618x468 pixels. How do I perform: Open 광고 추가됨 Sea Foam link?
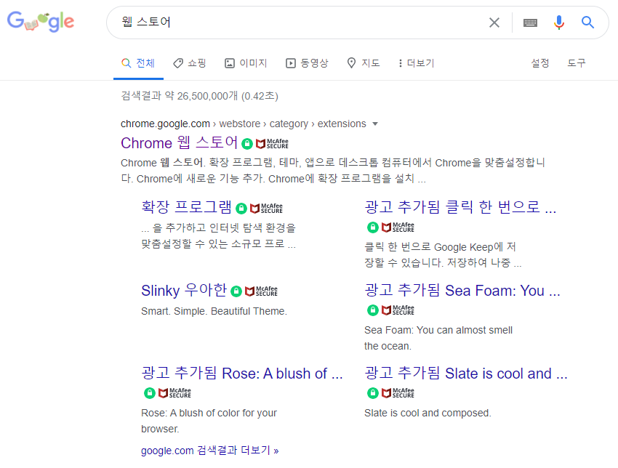pyautogui.click(x=462, y=290)
